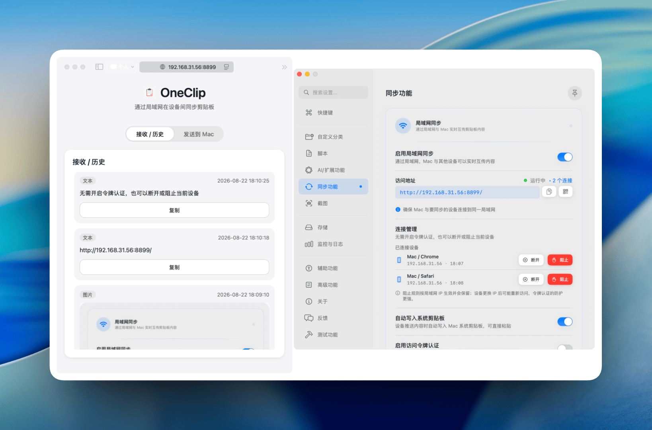This screenshot has width=652, height=430.
Task: Click the pin icon next to 同步功能 title
Action: click(x=575, y=93)
